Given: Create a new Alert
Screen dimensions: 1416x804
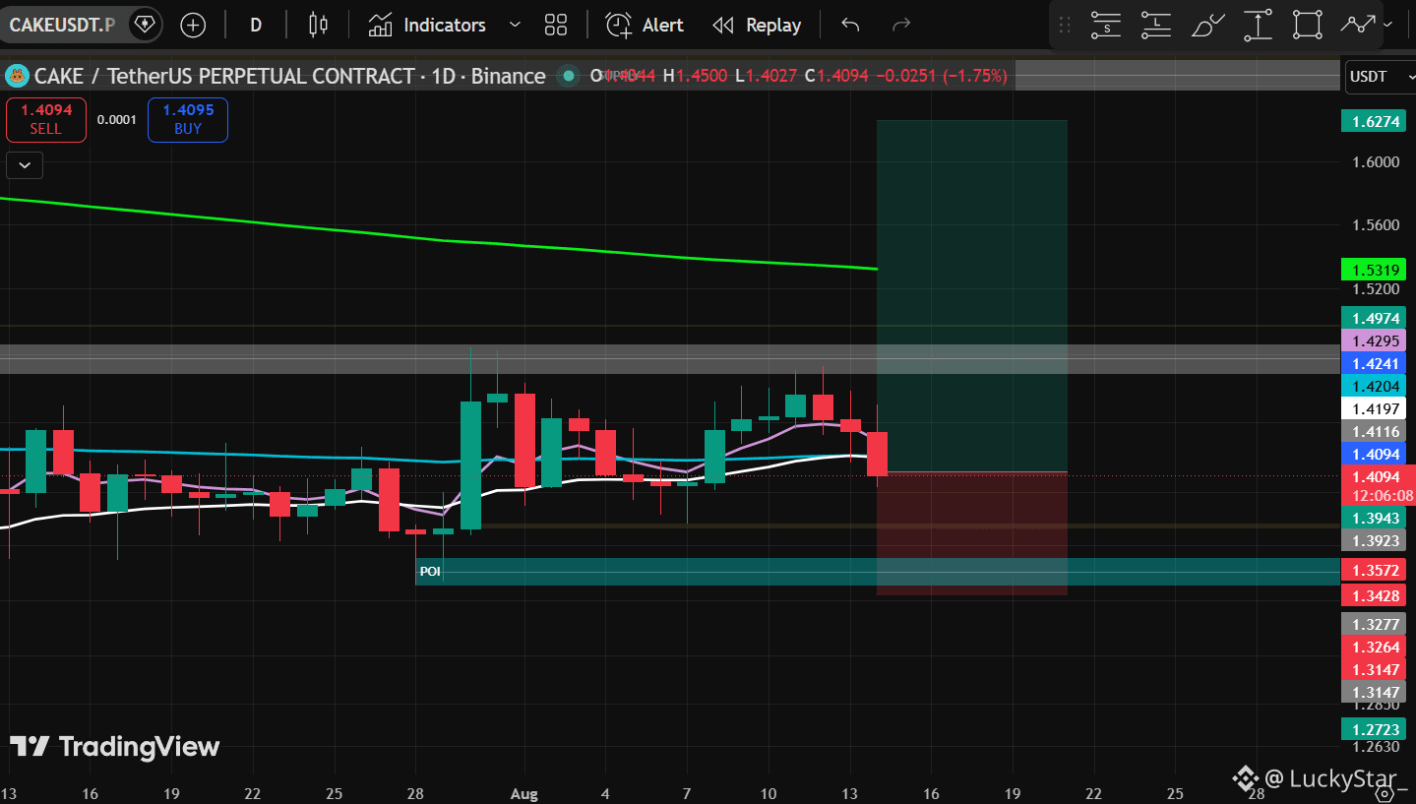Looking at the screenshot, I should coord(645,25).
